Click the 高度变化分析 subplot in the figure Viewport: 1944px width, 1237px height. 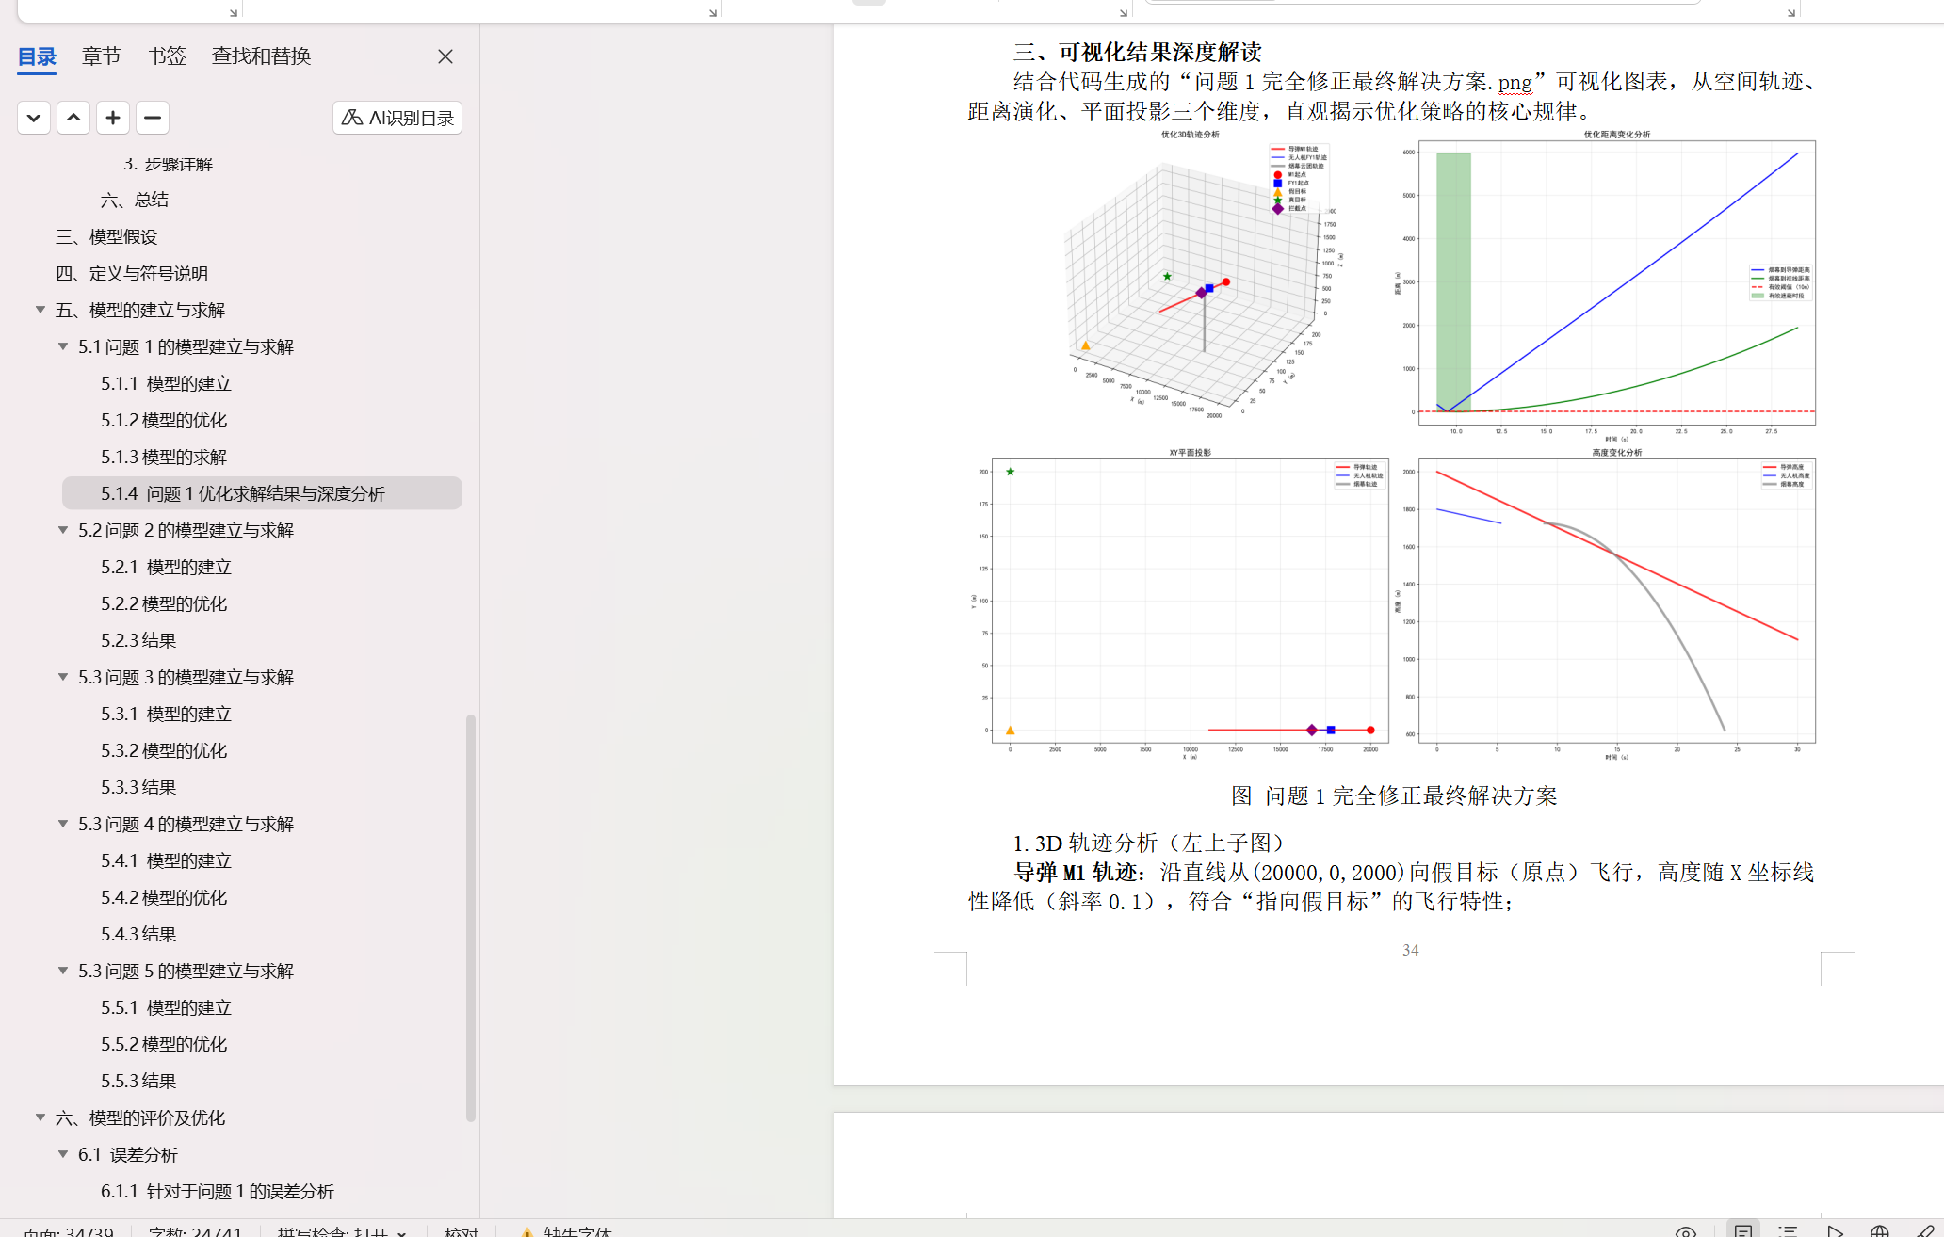pos(1605,603)
